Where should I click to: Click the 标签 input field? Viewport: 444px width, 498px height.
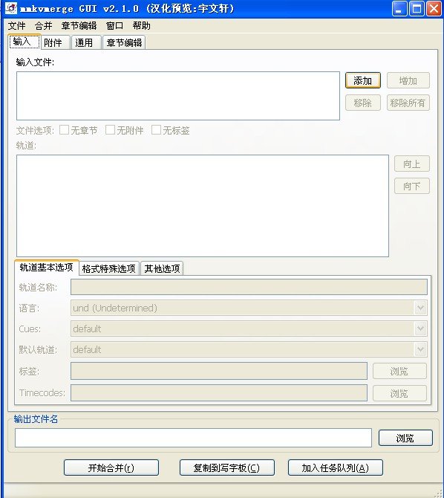[x=219, y=371]
